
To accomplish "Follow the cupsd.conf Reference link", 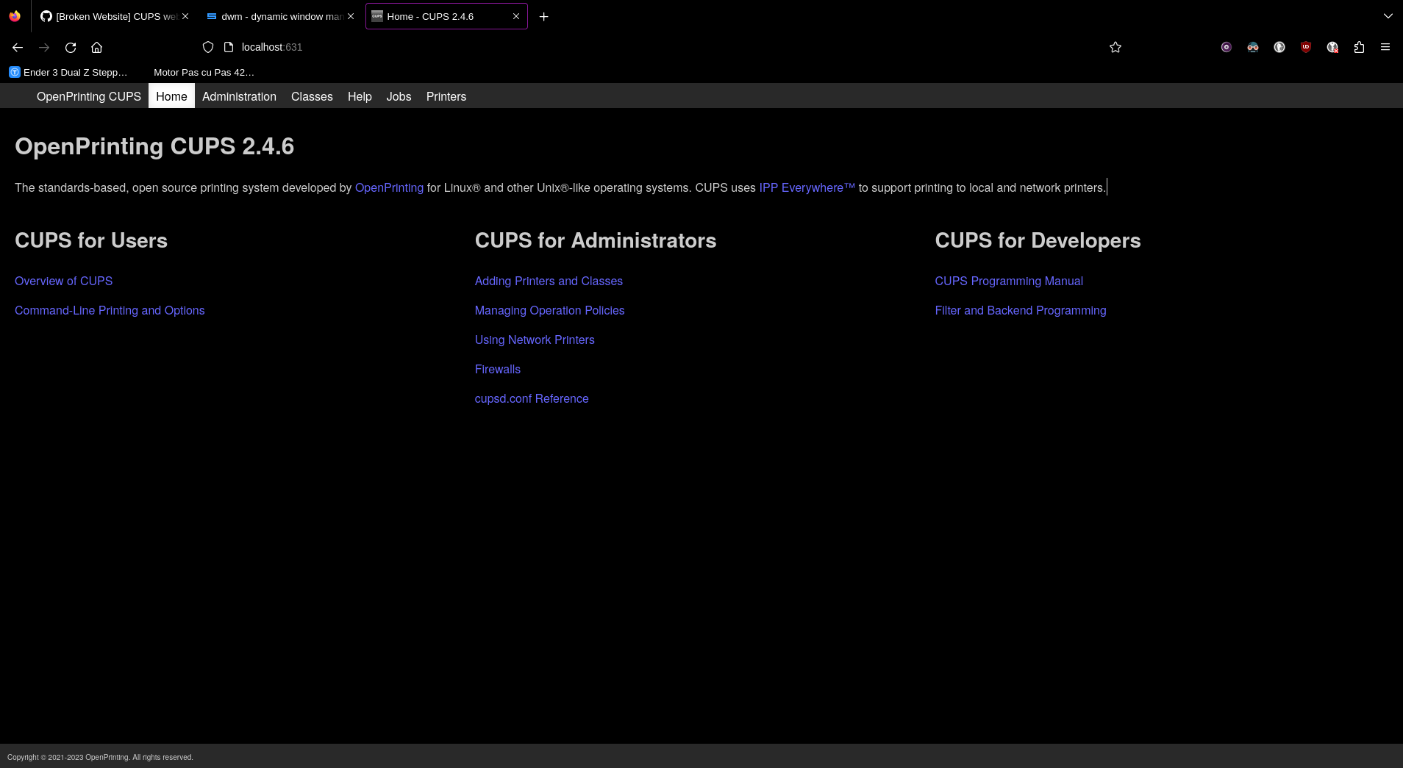I will point(532,398).
